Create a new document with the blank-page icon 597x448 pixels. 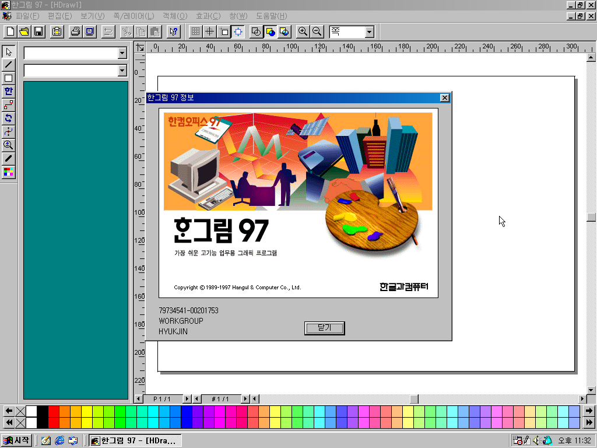10,32
